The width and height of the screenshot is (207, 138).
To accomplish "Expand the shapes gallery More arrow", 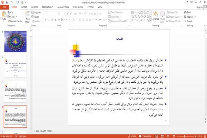I will pos(150,20).
